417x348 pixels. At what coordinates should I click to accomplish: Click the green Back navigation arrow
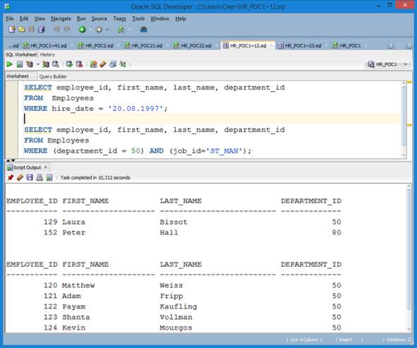tap(82, 30)
